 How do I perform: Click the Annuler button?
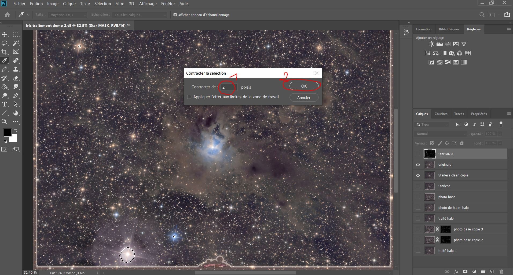tap(304, 98)
